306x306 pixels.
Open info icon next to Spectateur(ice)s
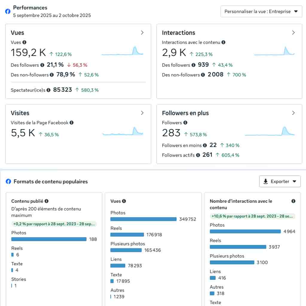coord(49,90)
